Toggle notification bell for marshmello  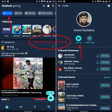coord(98,56)
